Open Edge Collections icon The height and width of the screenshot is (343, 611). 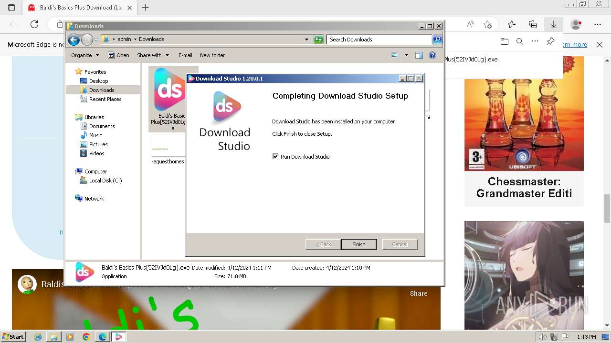point(533,24)
